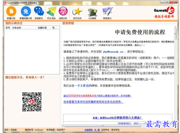Viewport: 180px width, 133px height.
Task: Sort by 分班名称 column header
Action: [x=17, y=28]
